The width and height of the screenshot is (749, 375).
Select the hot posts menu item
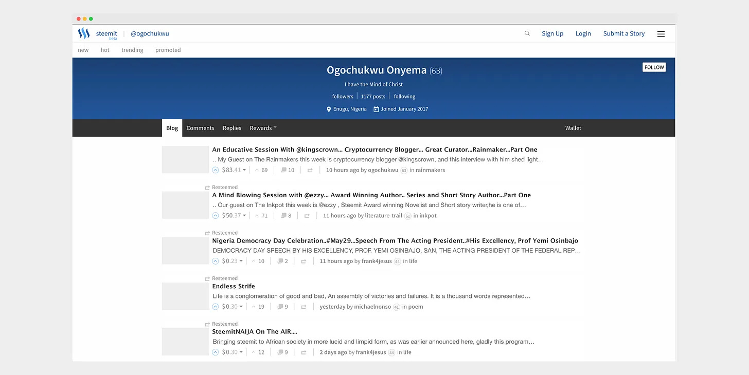pyautogui.click(x=105, y=50)
